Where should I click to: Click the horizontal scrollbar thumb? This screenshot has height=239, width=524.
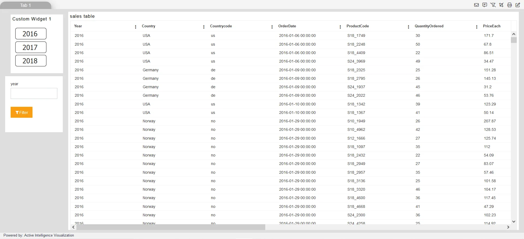coord(171,227)
